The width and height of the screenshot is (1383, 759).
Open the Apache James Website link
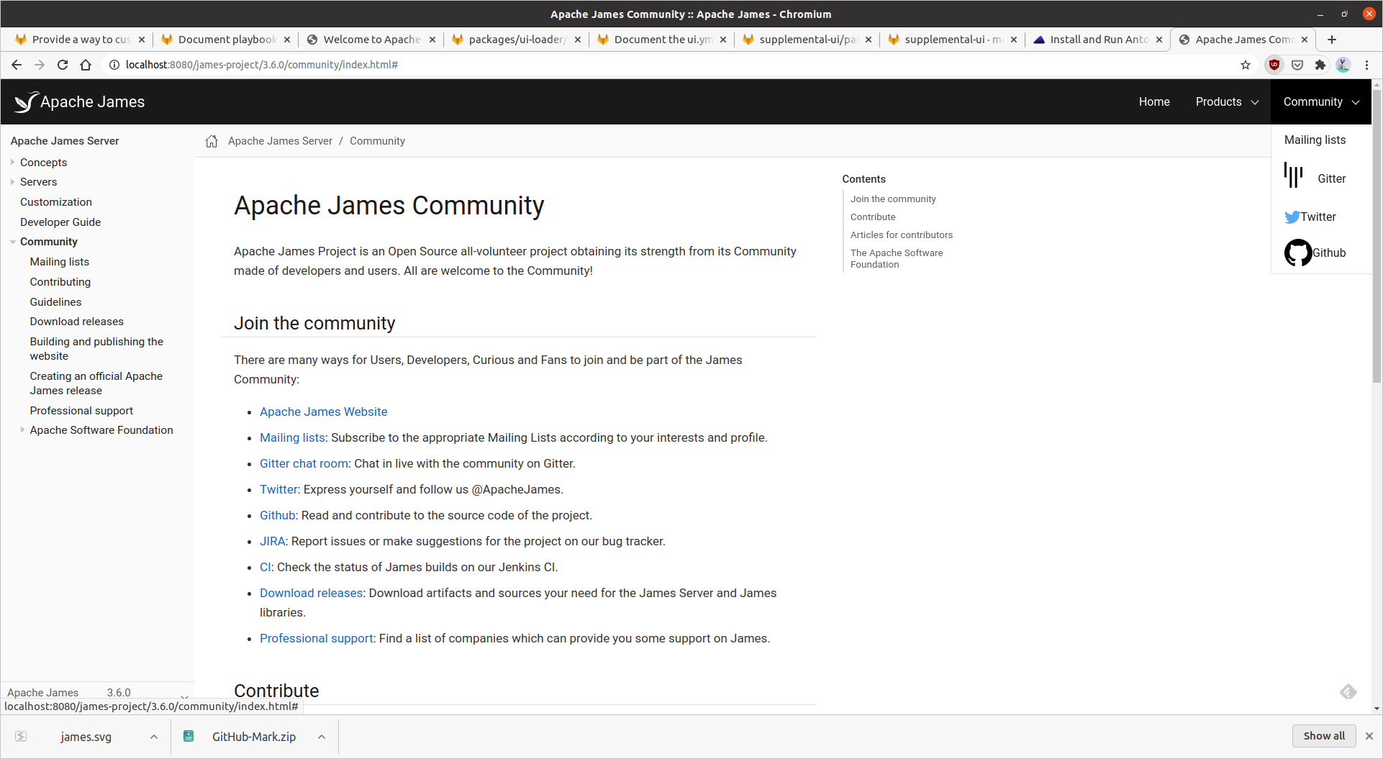(x=323, y=412)
